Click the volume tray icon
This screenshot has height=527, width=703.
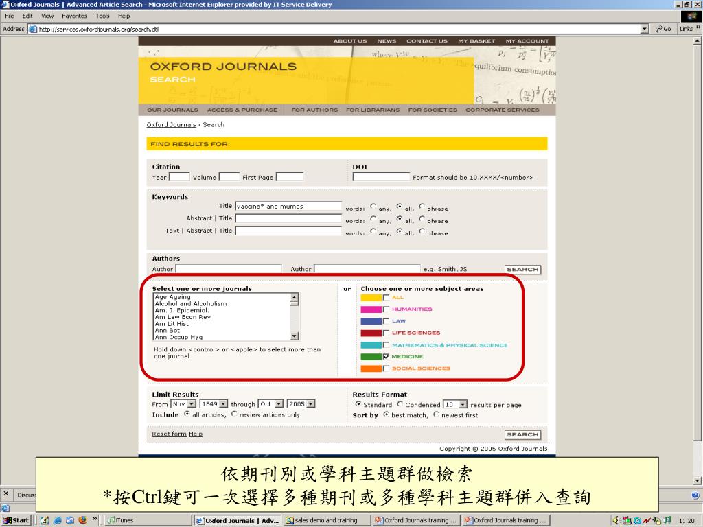pyautogui.click(x=615, y=520)
